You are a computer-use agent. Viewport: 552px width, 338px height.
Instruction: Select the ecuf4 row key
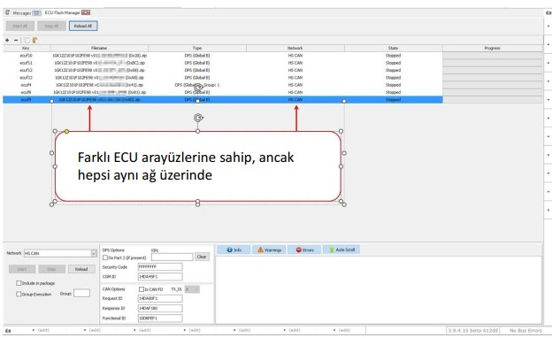26,85
